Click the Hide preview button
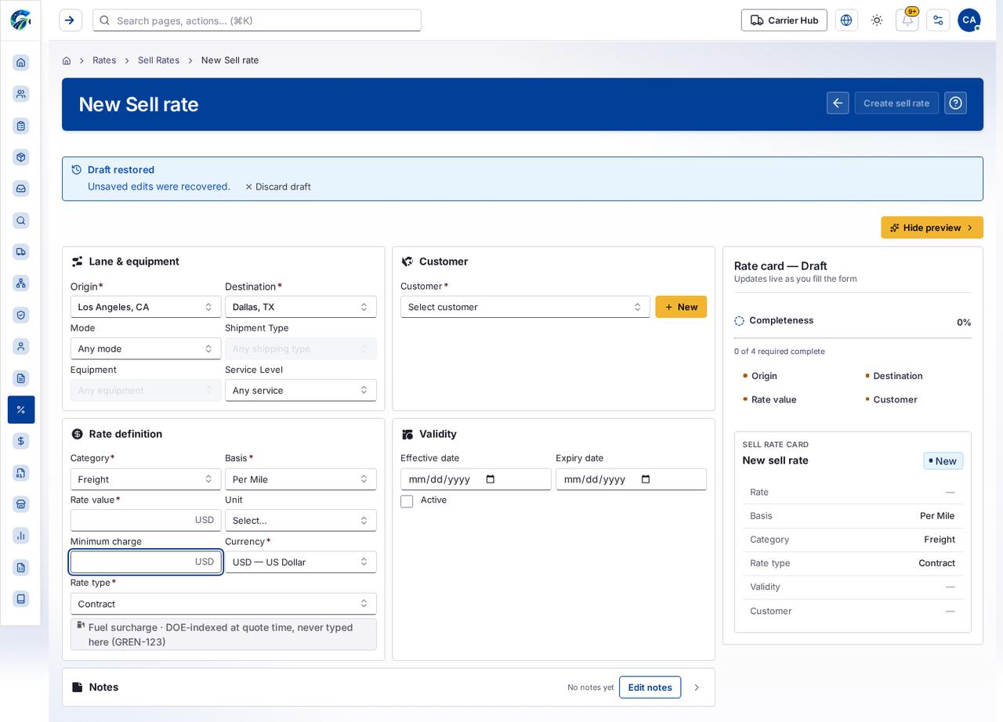 point(932,228)
